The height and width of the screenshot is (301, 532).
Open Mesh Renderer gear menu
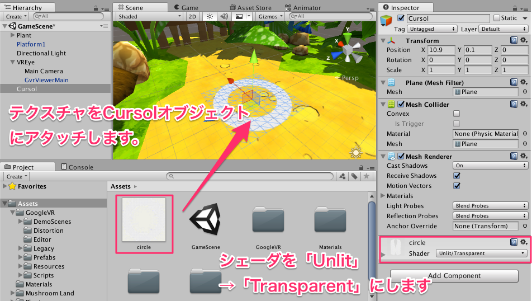[x=524, y=156]
